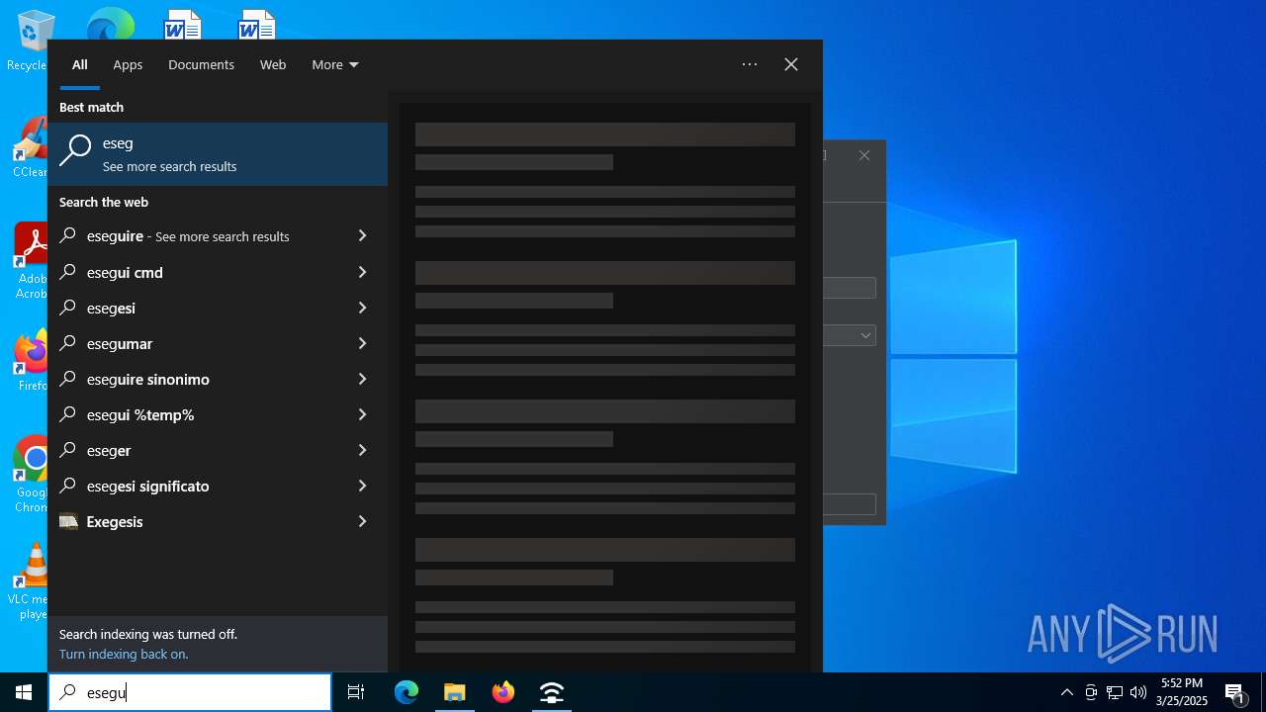The width and height of the screenshot is (1266, 712).
Task: Open the CCleaner desktop shortcut
Action: coord(30,146)
